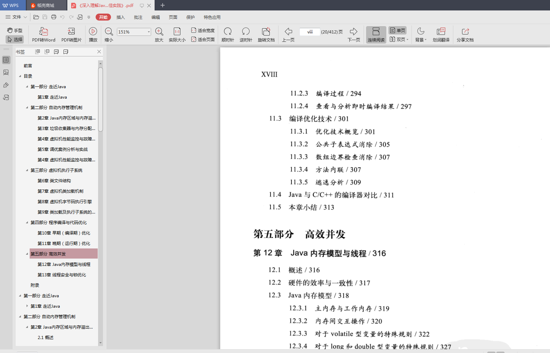Click the zoom in magnifier
The image size is (550, 353).
[159, 35]
